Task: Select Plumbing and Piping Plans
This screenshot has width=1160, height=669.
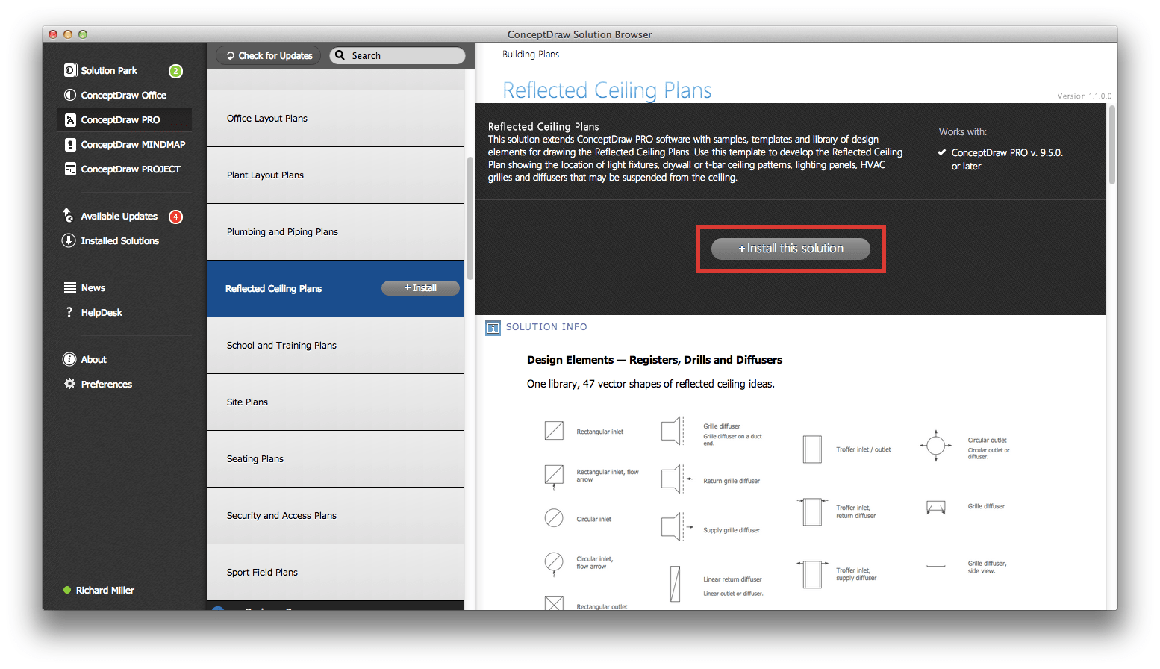Action: pos(335,231)
